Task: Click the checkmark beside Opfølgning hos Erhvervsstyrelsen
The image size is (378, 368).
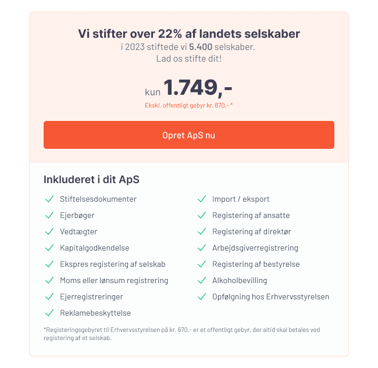Action: point(202,296)
